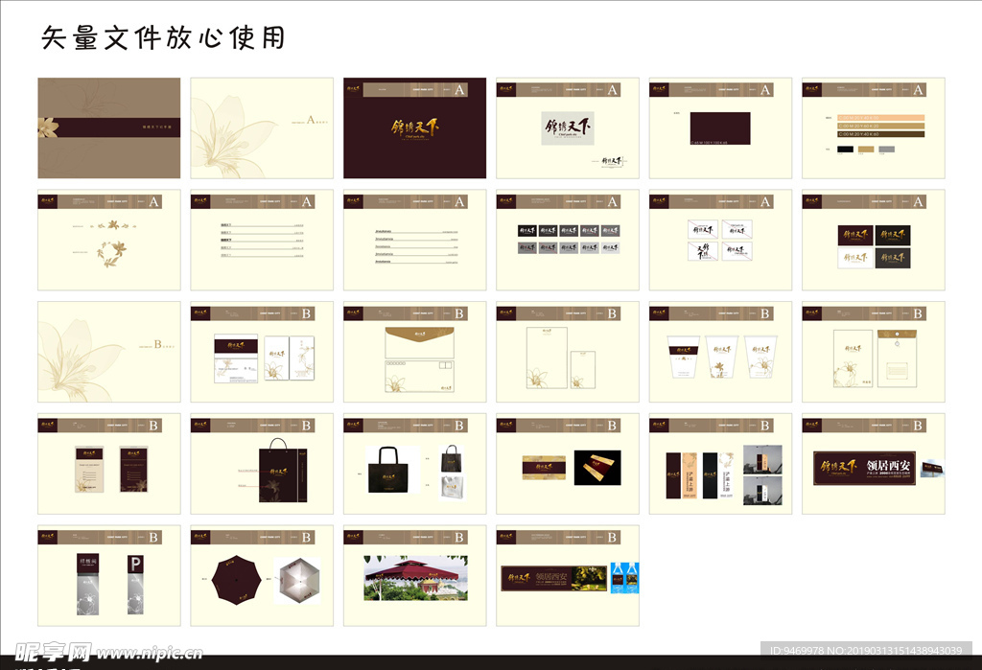Pick the dark maroon color rectangle
The width and height of the screenshot is (982, 670).
click(x=721, y=127)
